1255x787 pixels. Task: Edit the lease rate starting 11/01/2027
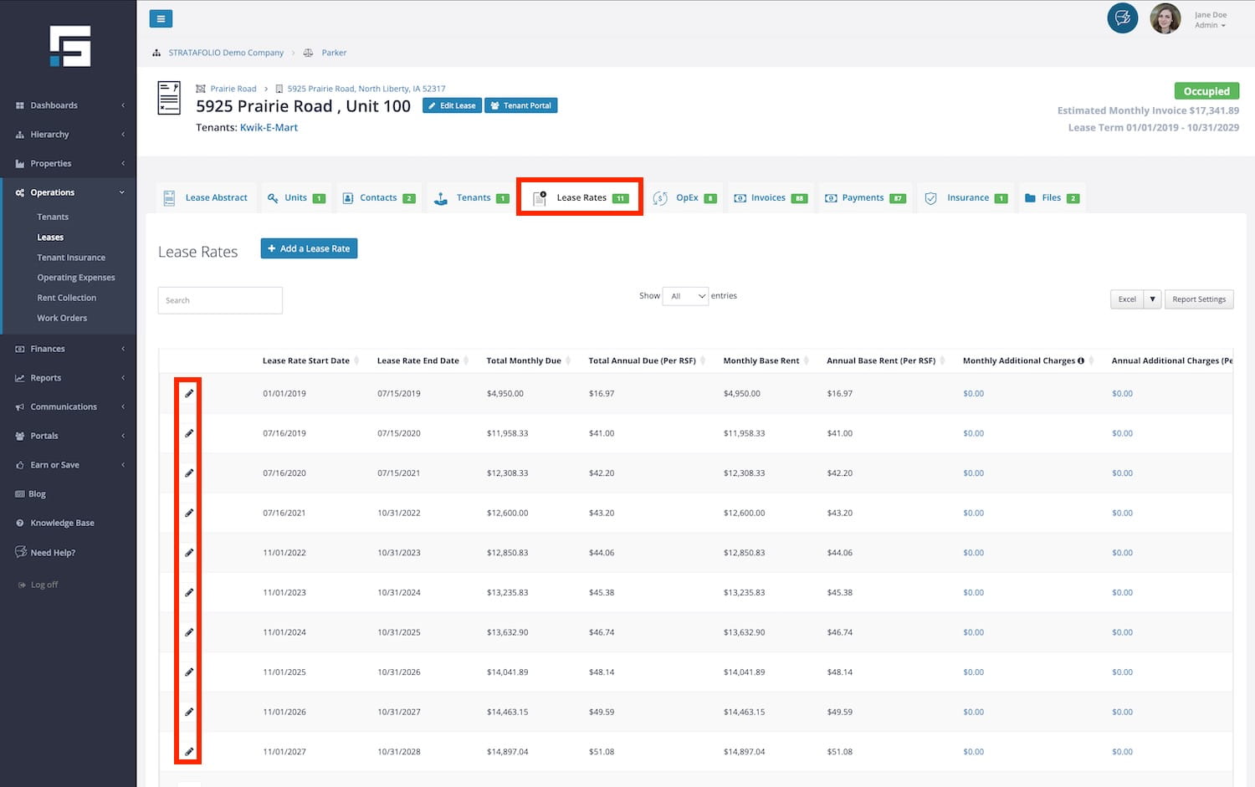[x=189, y=752]
